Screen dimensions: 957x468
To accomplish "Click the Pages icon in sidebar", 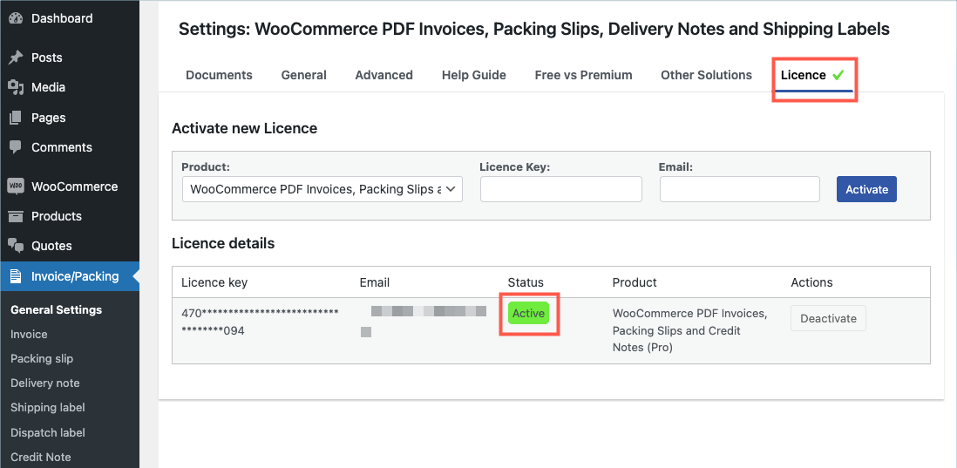I will (16, 118).
